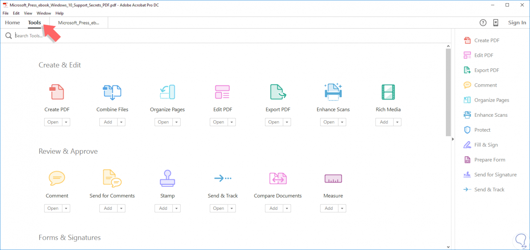Open the File menu
The width and height of the screenshot is (530, 250).
click(x=5, y=13)
